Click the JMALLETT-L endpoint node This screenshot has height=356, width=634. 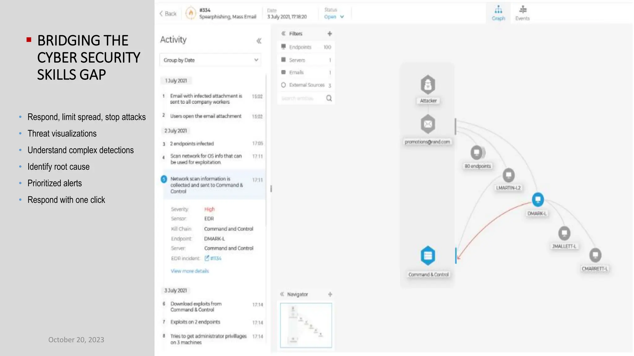(564, 233)
